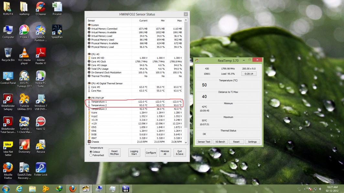Open Mozilla Firefox desktop shortcut
The height and width of the screenshot is (193, 344).
click(x=8, y=169)
